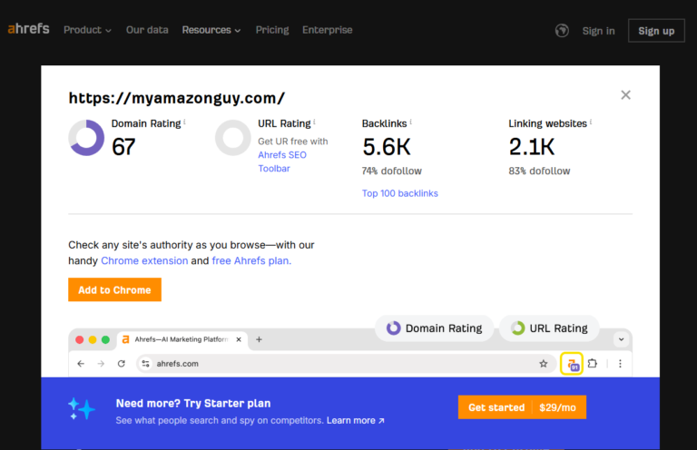Click the yellow window dot in mock browser
Viewport: 697px width, 450px height.
coord(93,339)
